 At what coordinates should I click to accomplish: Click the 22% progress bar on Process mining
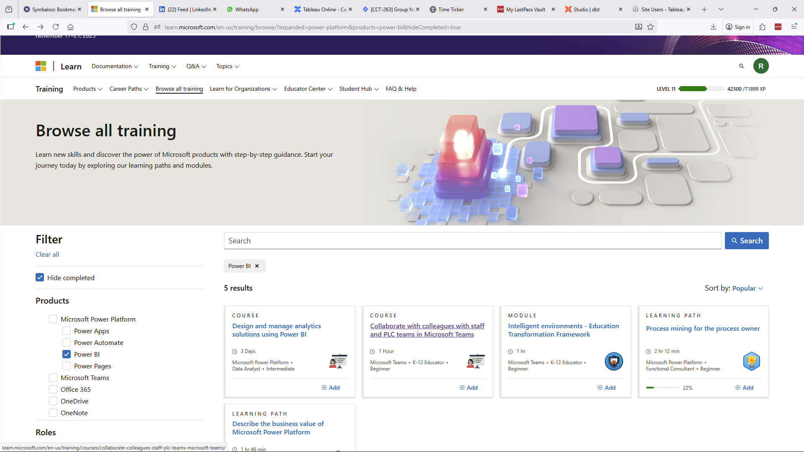663,388
